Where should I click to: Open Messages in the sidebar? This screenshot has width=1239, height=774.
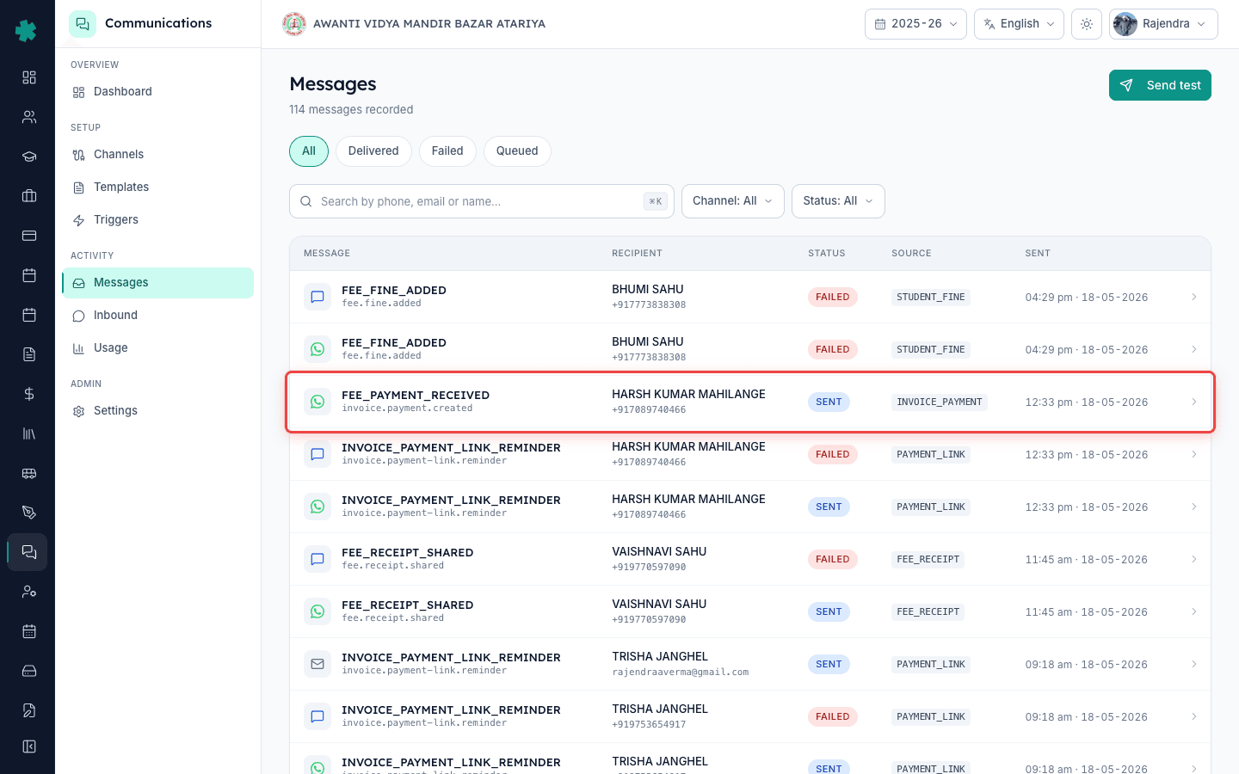pos(157,283)
